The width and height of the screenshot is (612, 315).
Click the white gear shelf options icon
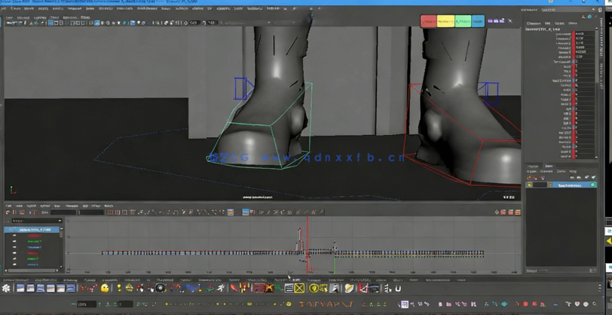pyautogui.click(x=6, y=289)
